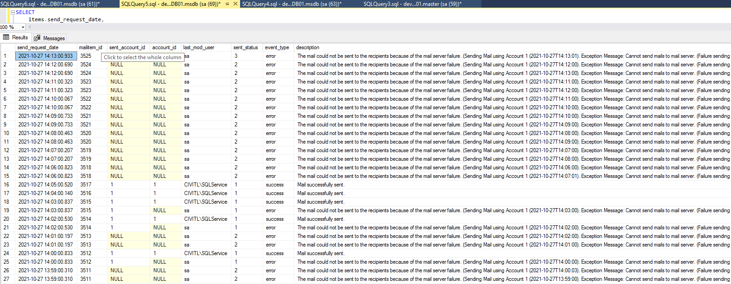This screenshot has height=284, width=731.
Task: Click the editor horizontal scroll left arrow
Action: (x=30, y=27)
